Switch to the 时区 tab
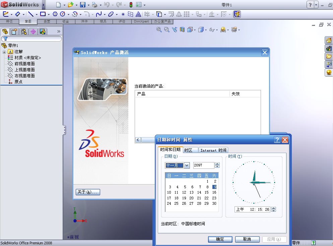Image resolution: width=333 pixels, height=246 pixels. (190, 150)
